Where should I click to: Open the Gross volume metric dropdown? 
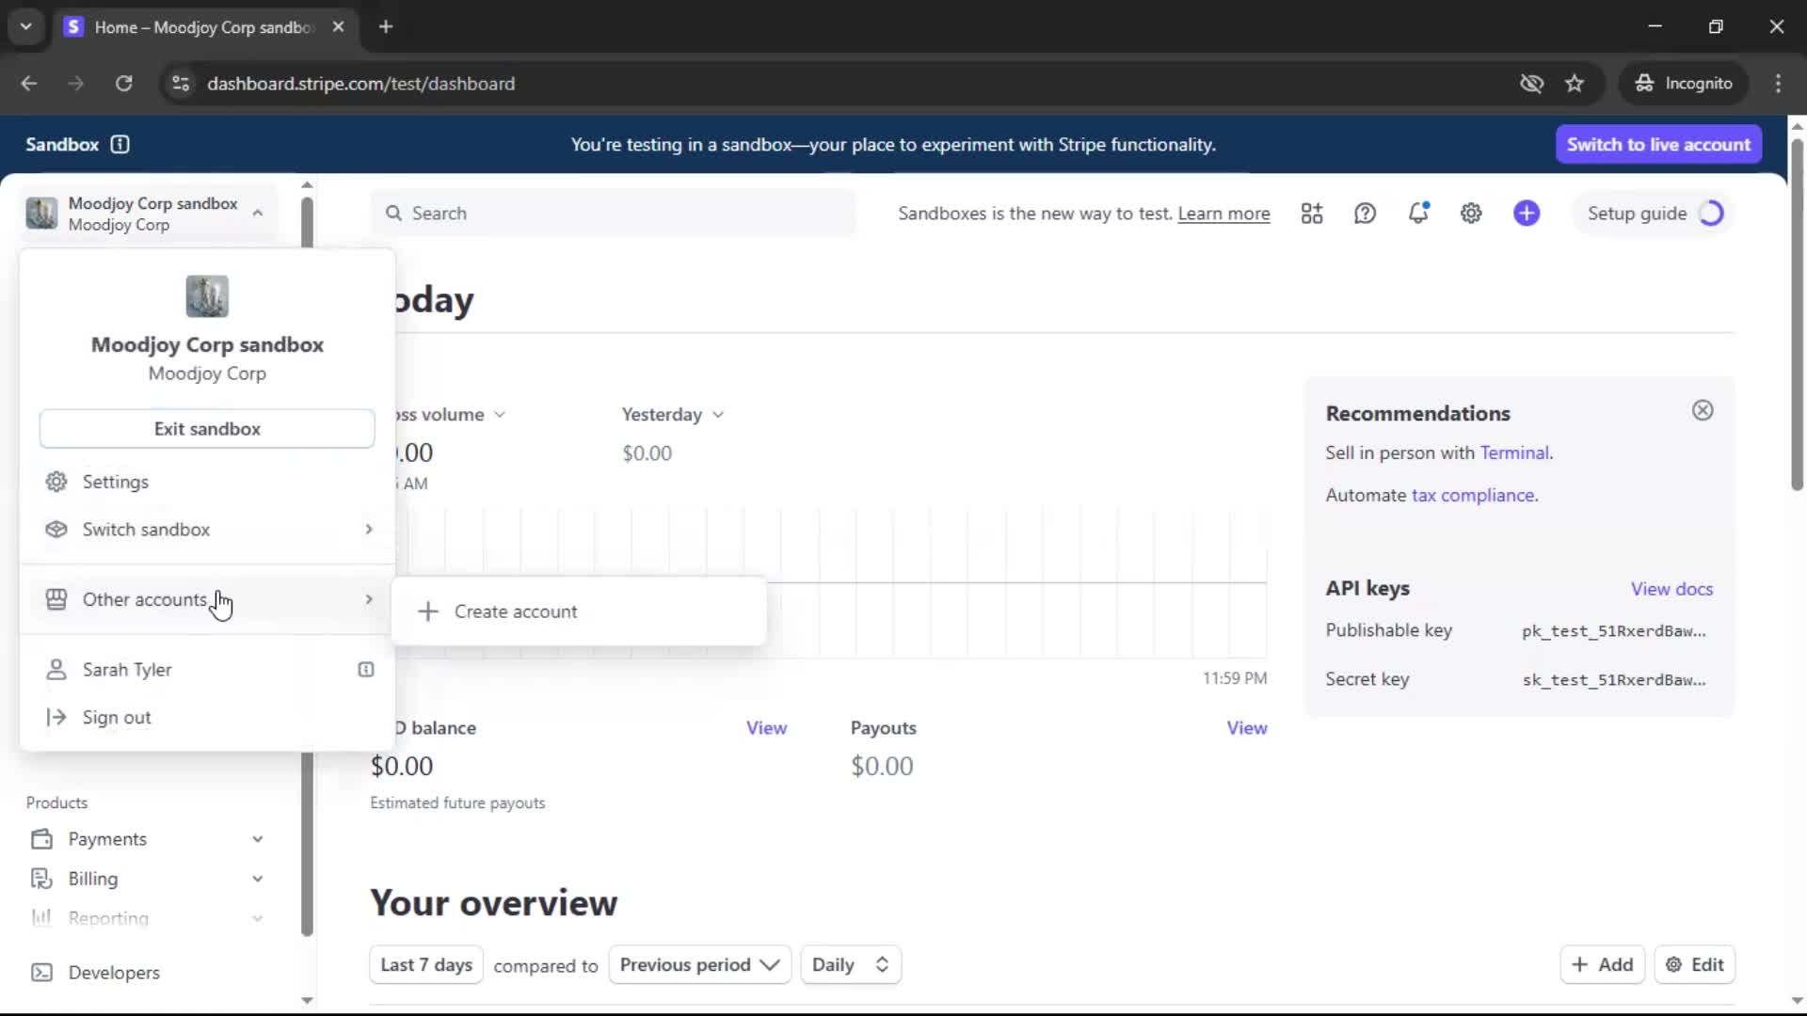pos(500,415)
